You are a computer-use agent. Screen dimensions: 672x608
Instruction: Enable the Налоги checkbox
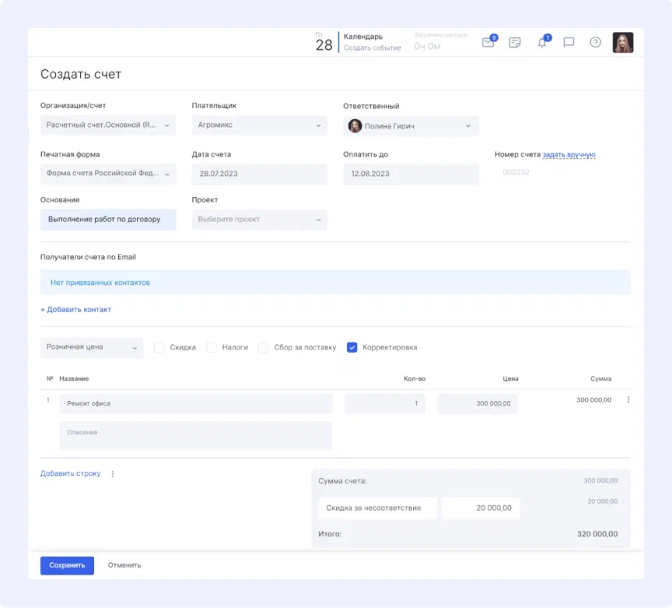212,347
